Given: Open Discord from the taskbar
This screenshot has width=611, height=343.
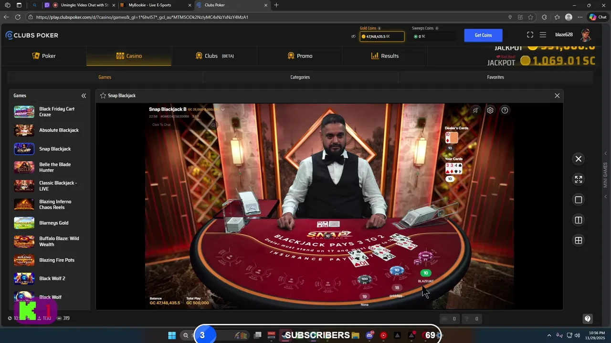Looking at the screenshot, I should pos(369,335).
